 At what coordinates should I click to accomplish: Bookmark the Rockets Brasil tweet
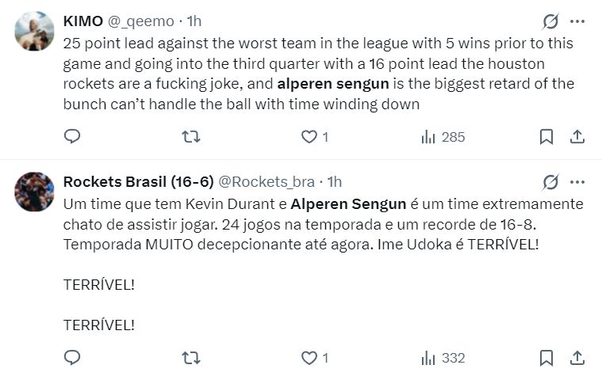(546, 358)
